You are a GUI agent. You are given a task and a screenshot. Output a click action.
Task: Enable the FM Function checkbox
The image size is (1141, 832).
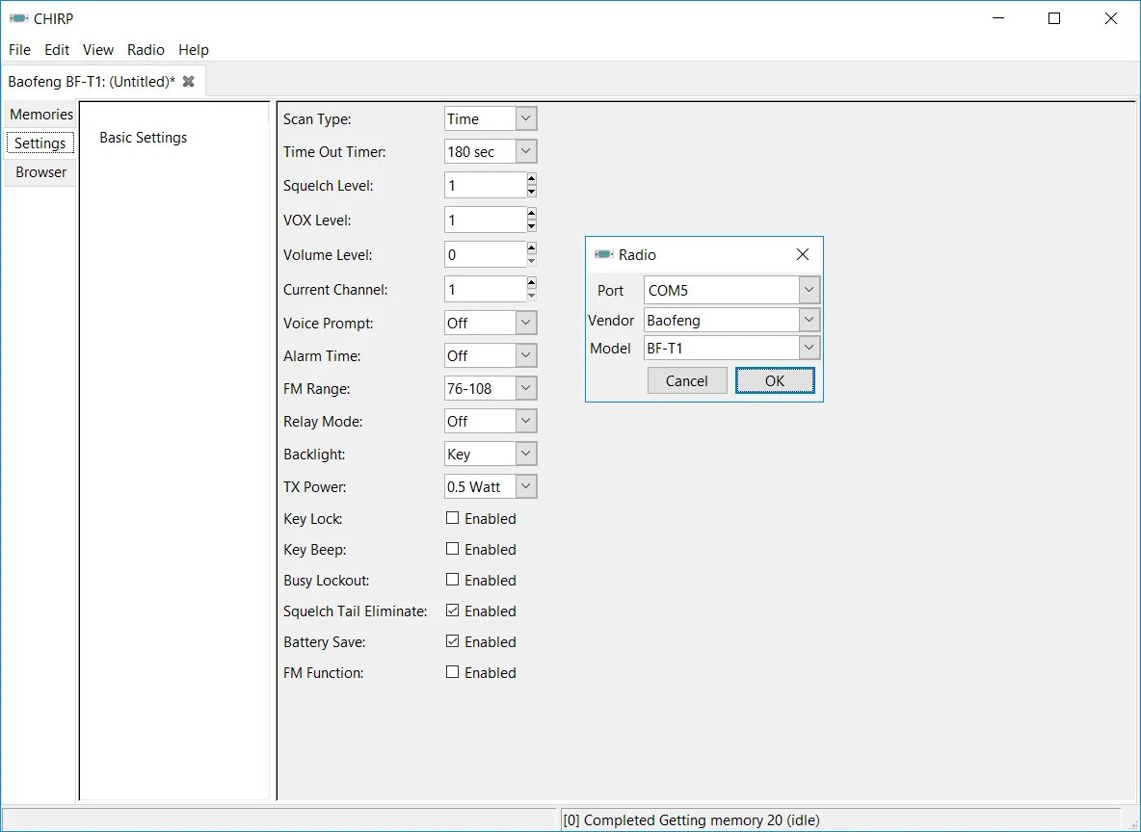pos(453,672)
